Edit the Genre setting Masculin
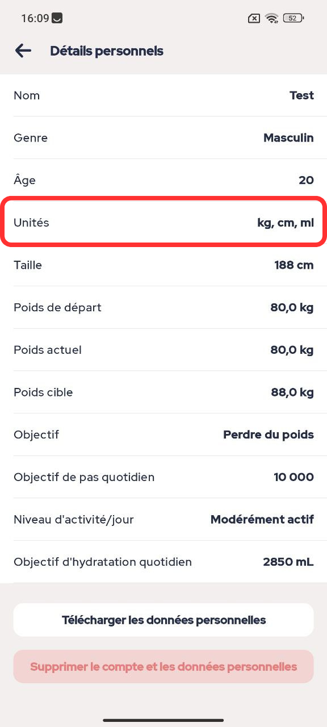 (163, 138)
